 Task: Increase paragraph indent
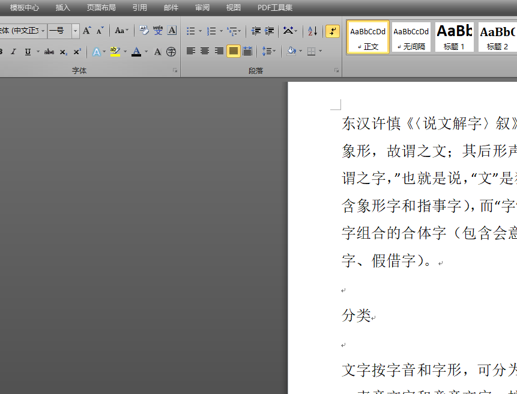pyautogui.click(x=270, y=31)
